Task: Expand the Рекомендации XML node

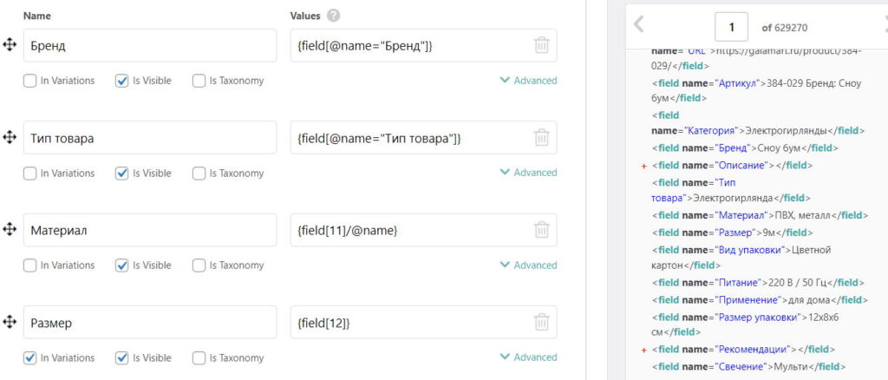Action: click(643, 350)
